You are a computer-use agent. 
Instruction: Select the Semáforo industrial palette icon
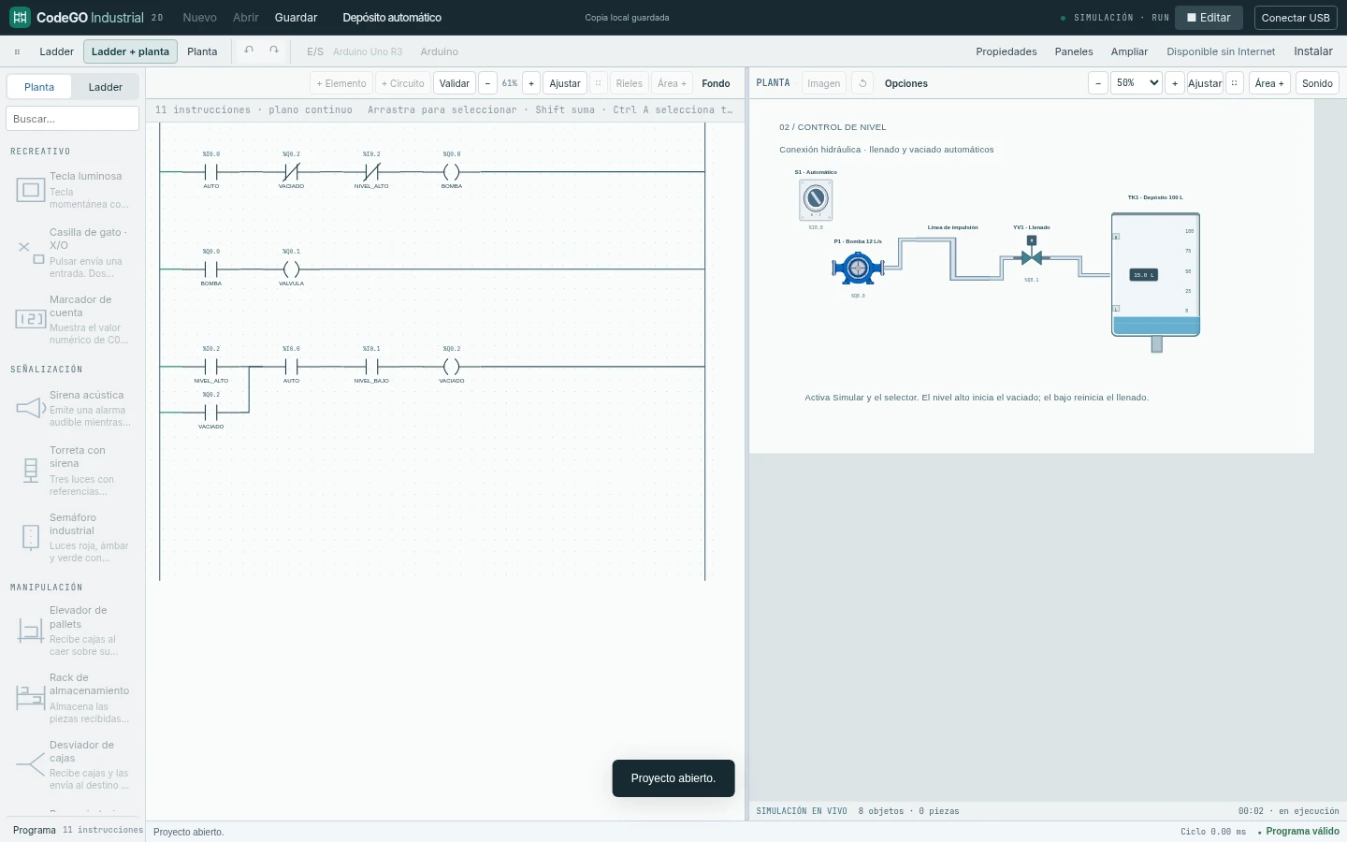tap(31, 537)
